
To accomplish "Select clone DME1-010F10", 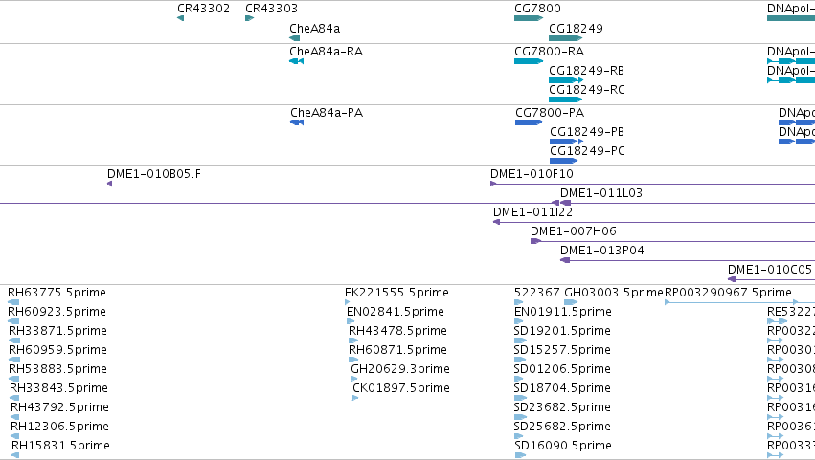I will pos(532,174).
